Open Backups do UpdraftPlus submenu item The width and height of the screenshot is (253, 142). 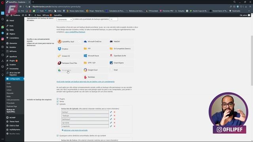11,110
